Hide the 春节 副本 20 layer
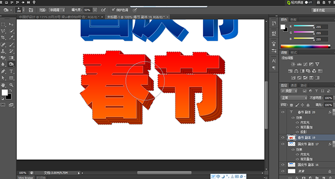 pyautogui.click(x=283, y=112)
